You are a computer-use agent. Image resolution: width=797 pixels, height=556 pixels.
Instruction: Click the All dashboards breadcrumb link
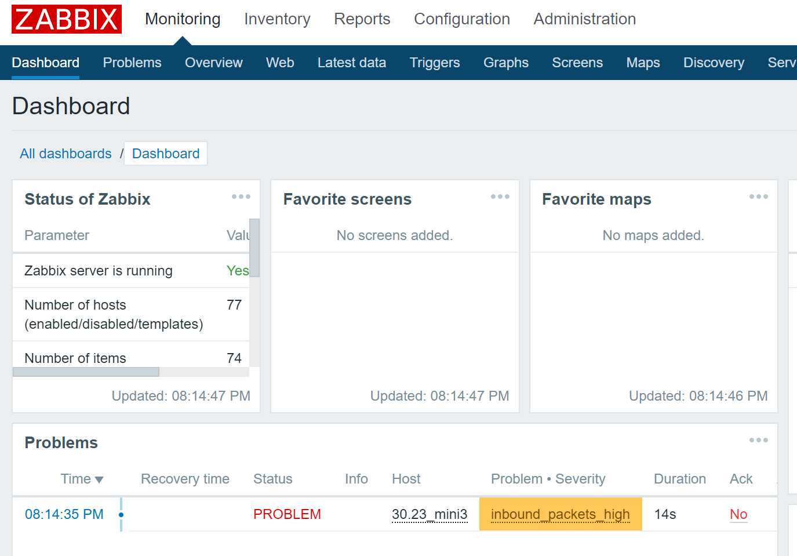[65, 154]
